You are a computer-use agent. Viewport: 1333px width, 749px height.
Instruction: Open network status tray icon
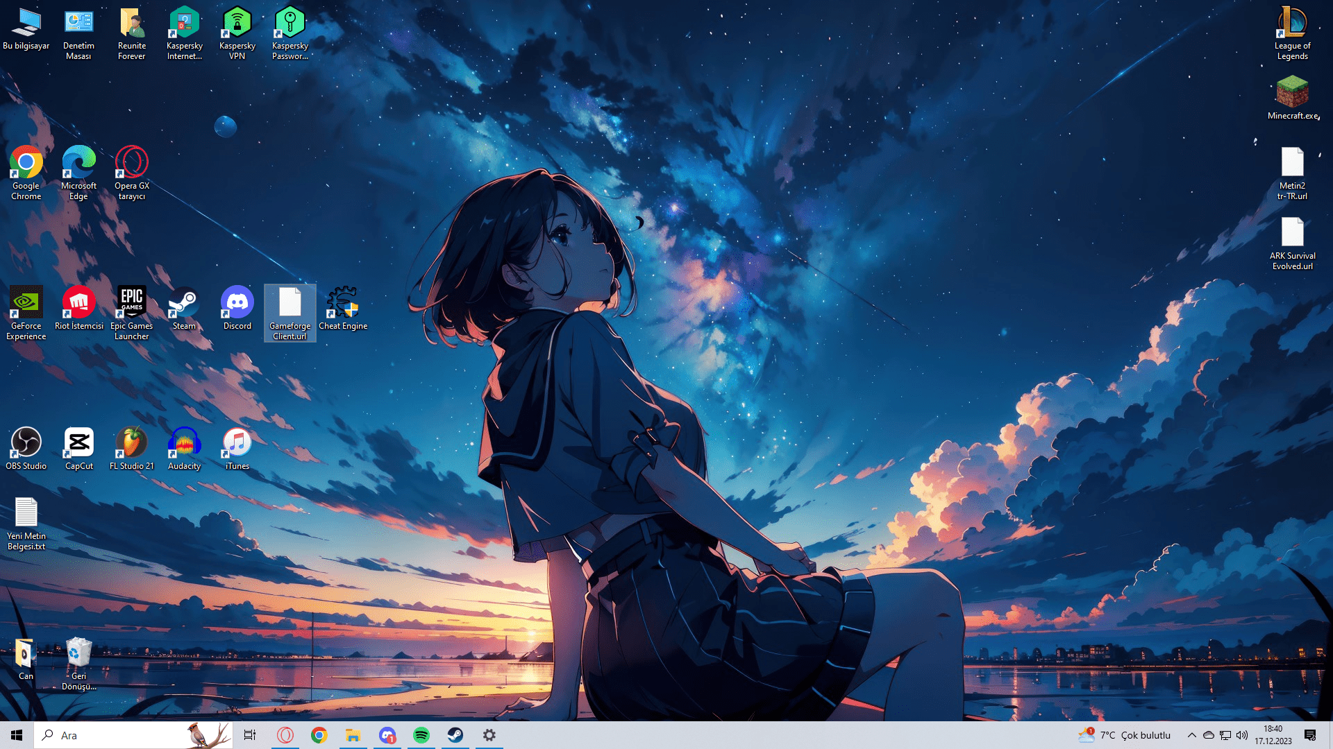[x=1225, y=735]
